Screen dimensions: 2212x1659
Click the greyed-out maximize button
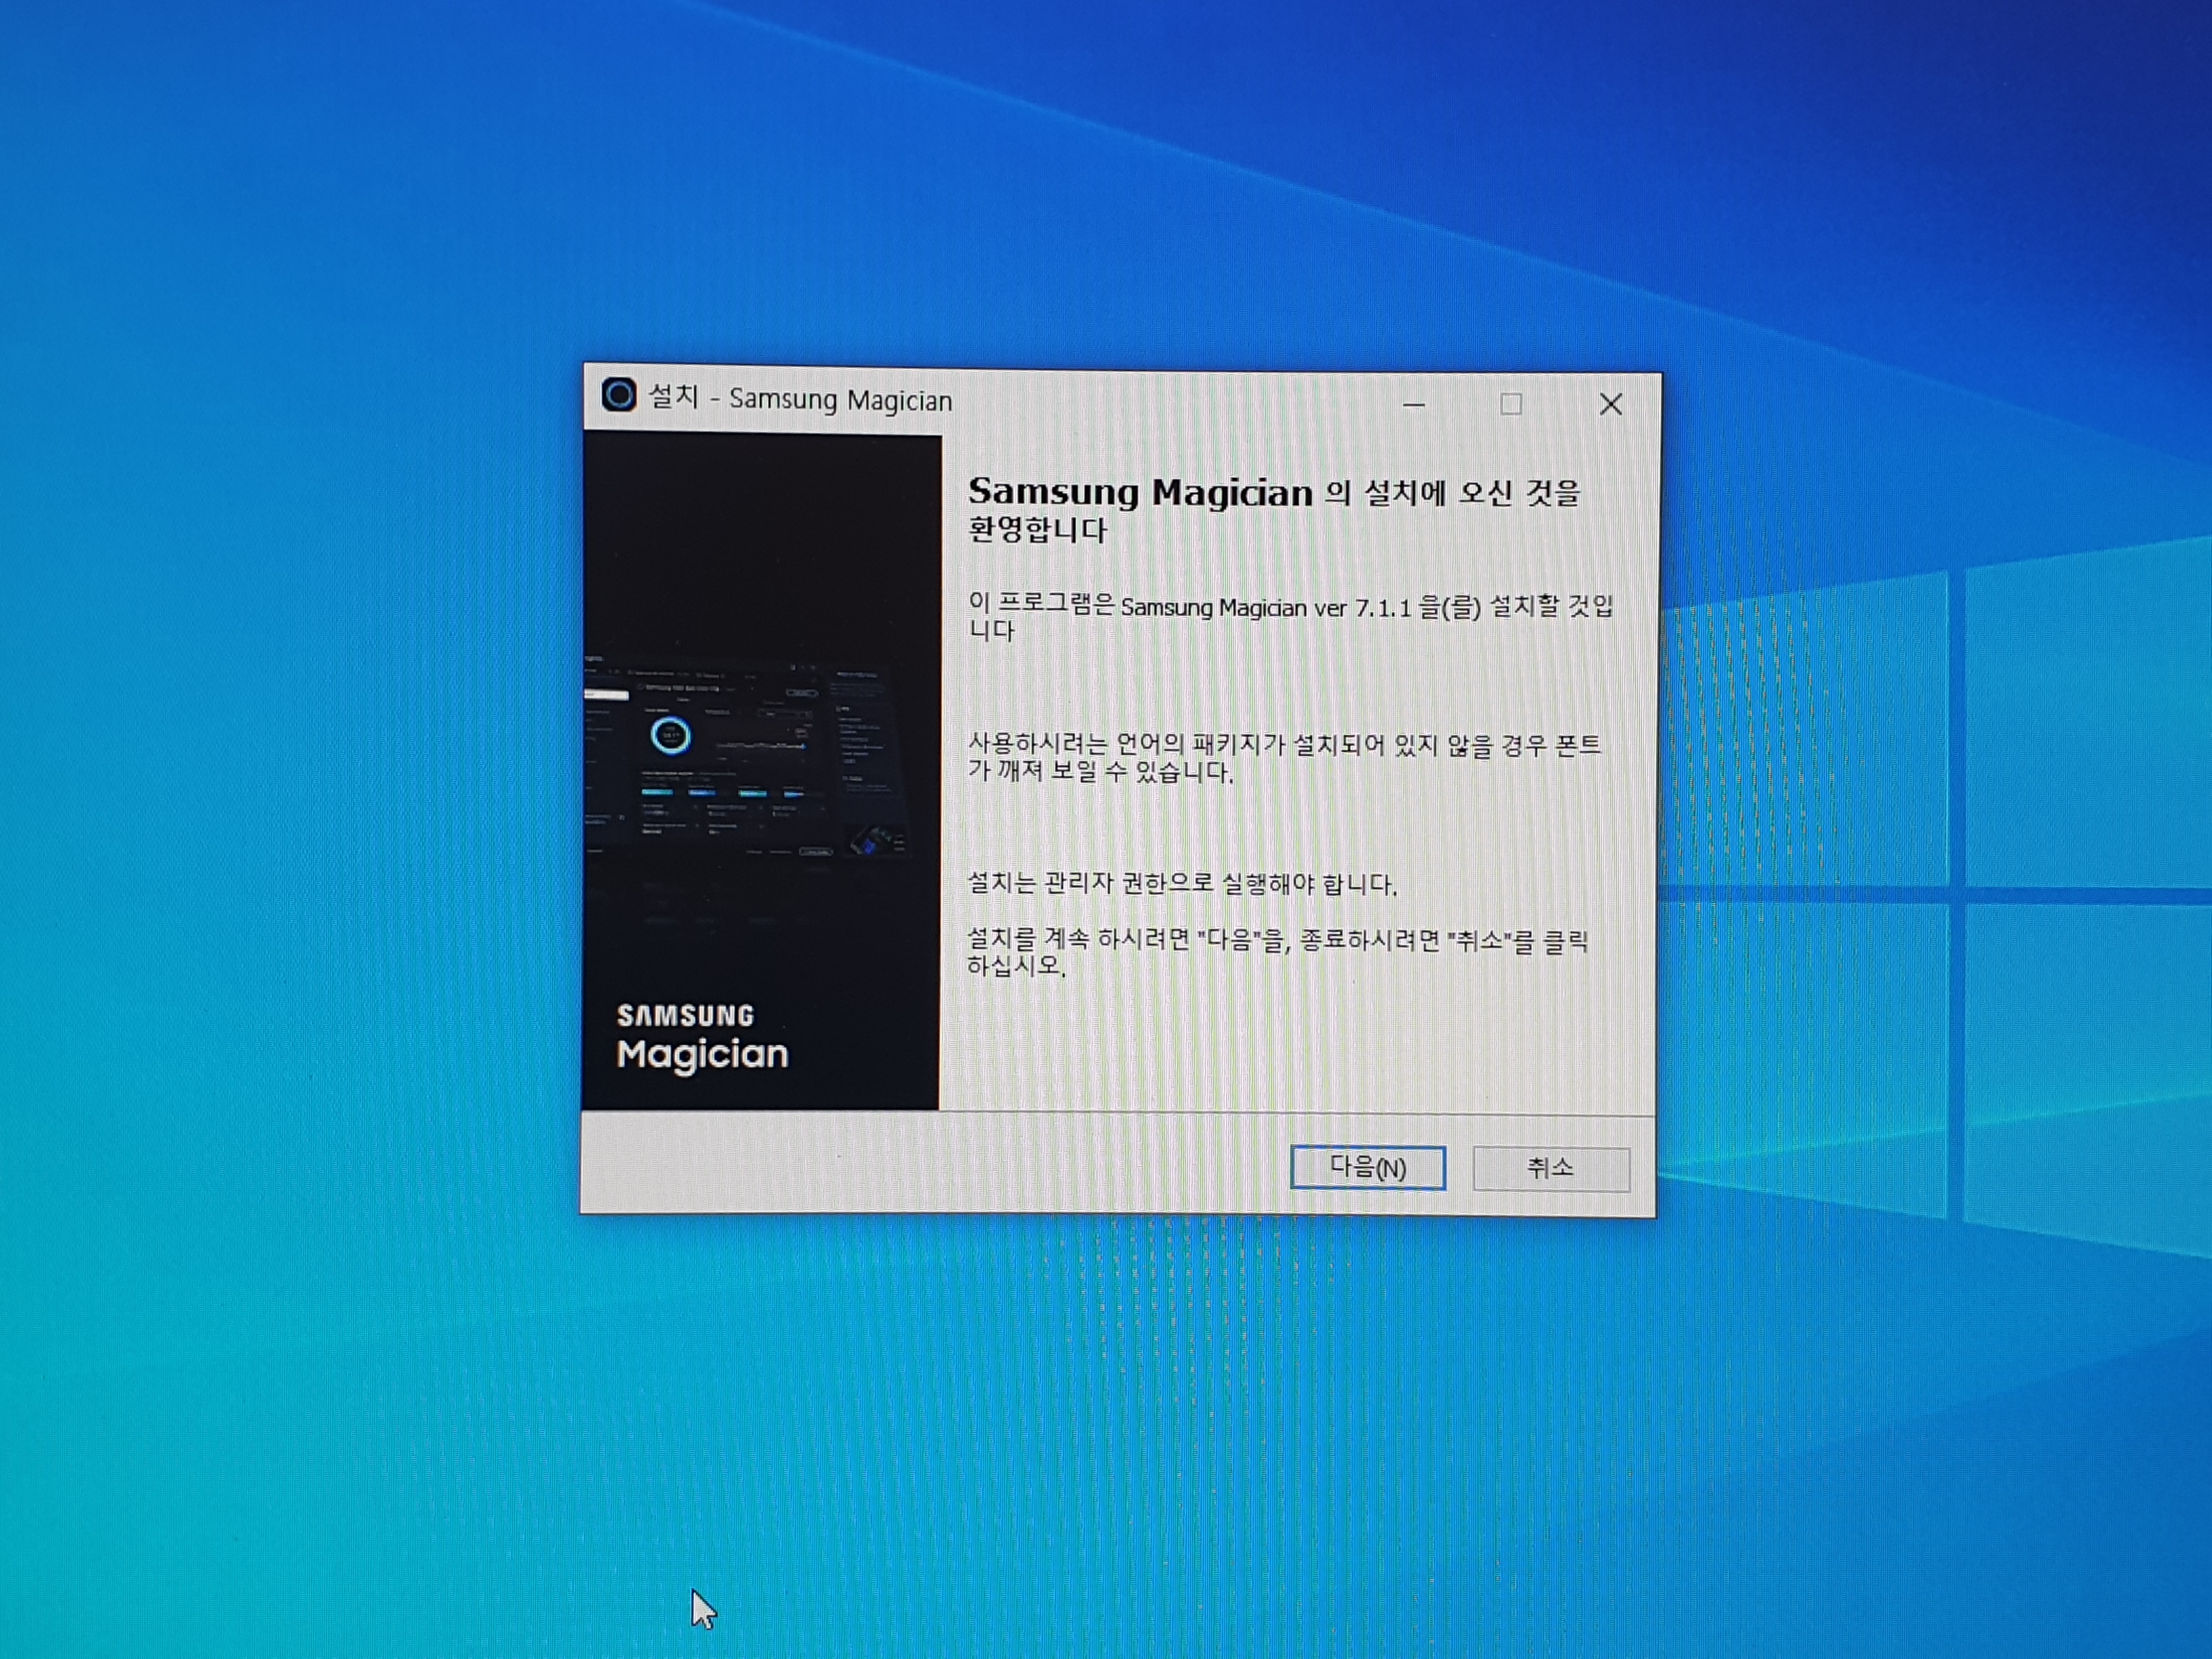click(x=1510, y=405)
